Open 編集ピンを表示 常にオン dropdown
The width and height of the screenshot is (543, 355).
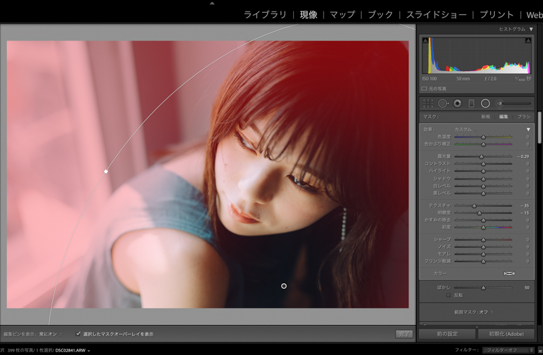pos(50,334)
